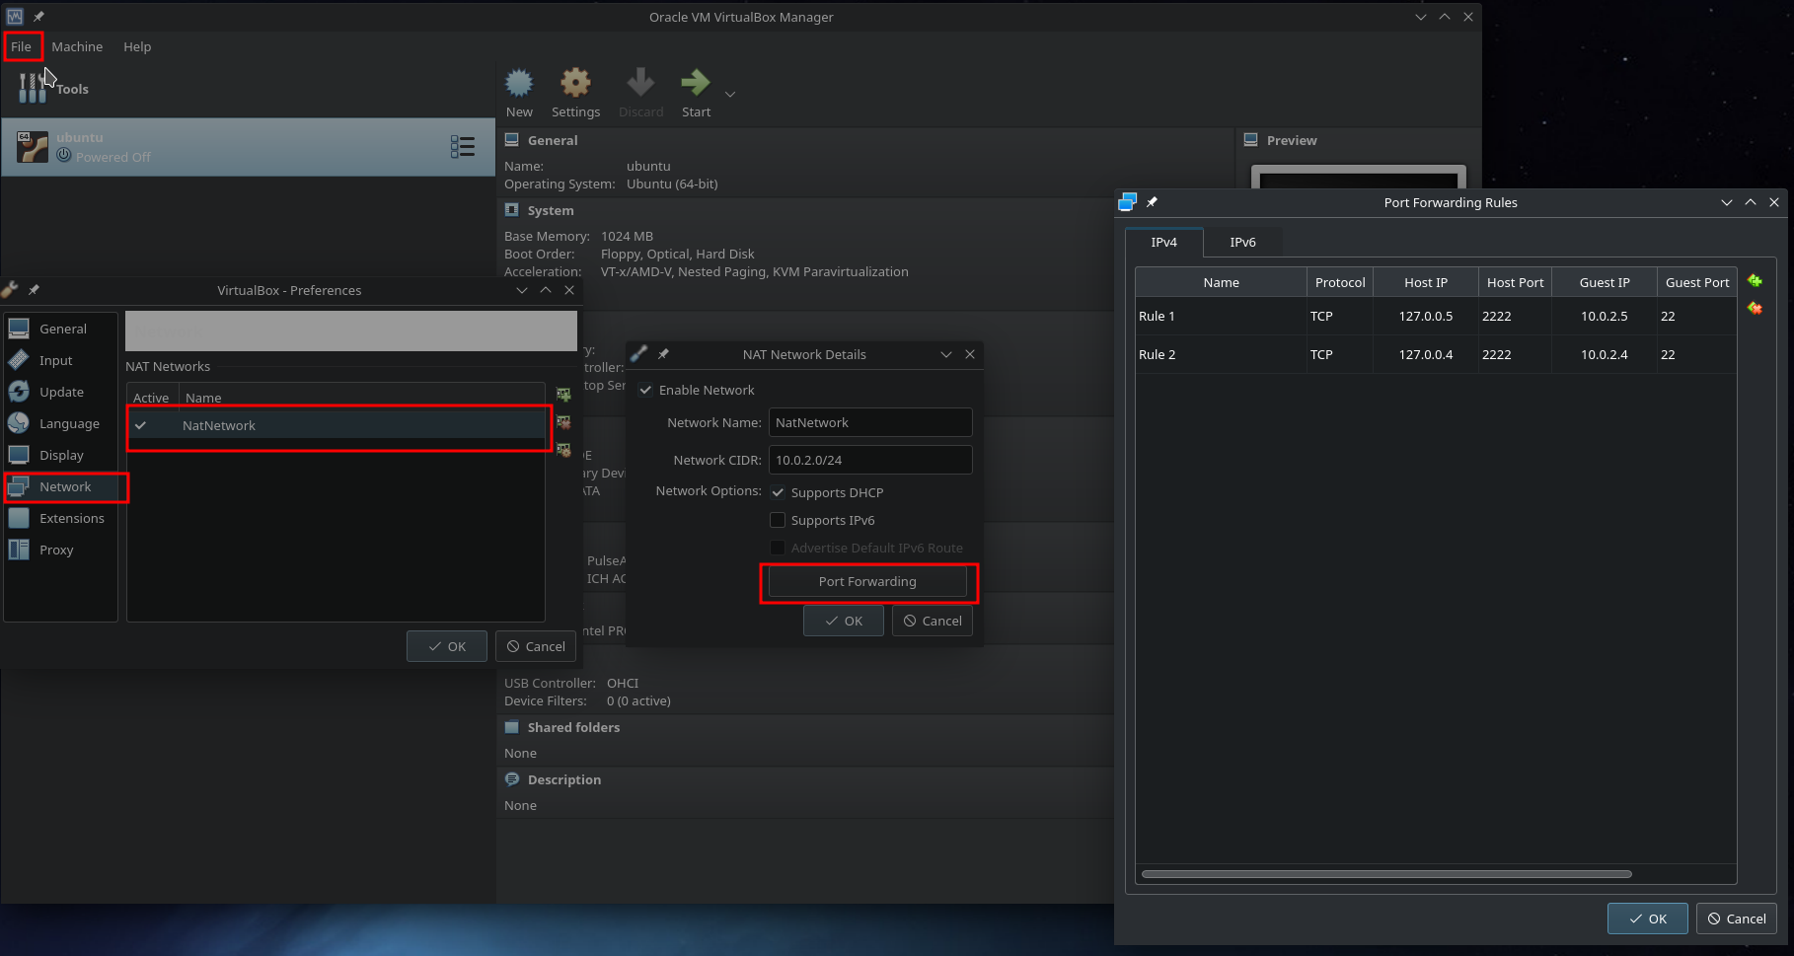Select Proxy in Preferences sidebar

click(61, 550)
